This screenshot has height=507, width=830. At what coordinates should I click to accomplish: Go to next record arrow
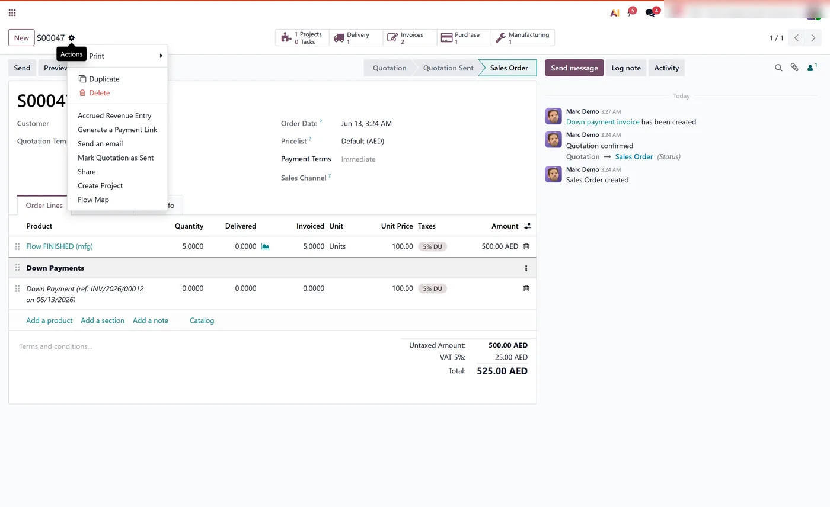point(813,38)
